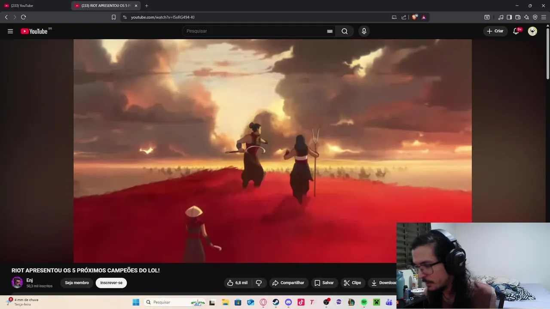Share this page from address bar

tap(404, 17)
